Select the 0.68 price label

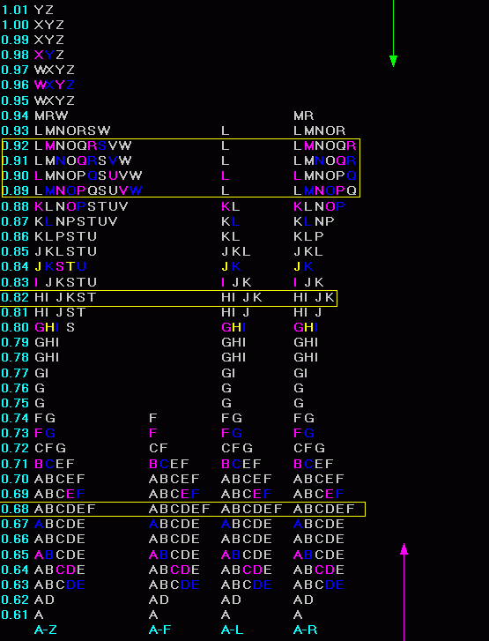(15, 509)
